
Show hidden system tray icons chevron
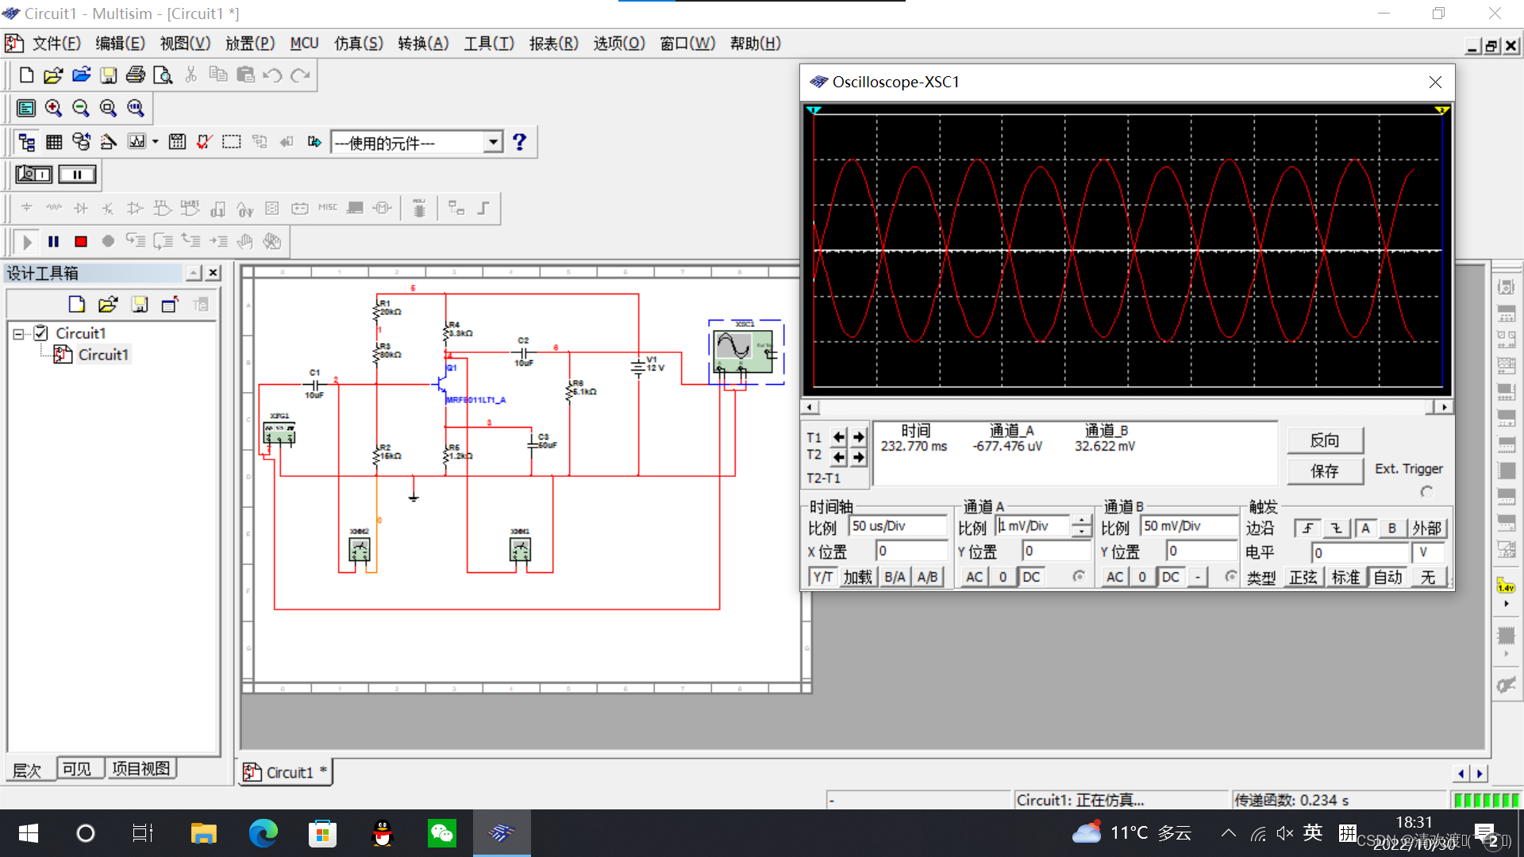coord(1228,833)
